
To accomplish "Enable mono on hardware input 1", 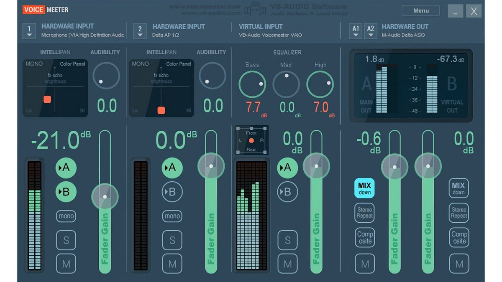I will point(66,216).
